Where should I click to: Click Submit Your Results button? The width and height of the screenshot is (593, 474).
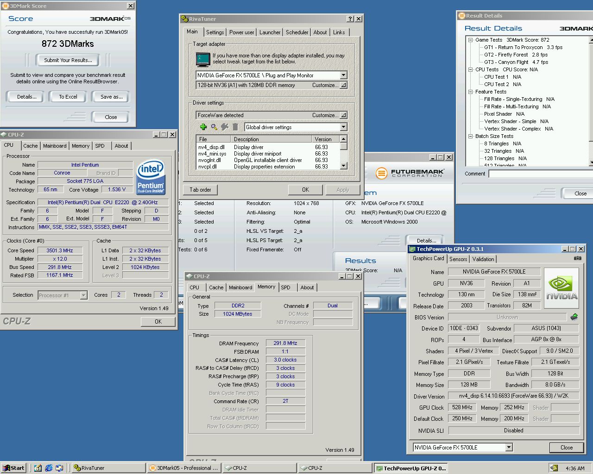68,60
